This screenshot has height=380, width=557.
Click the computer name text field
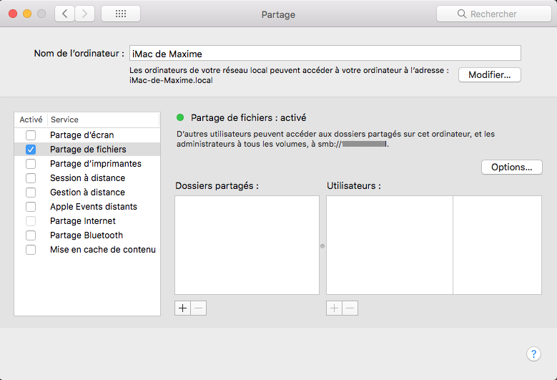[325, 54]
